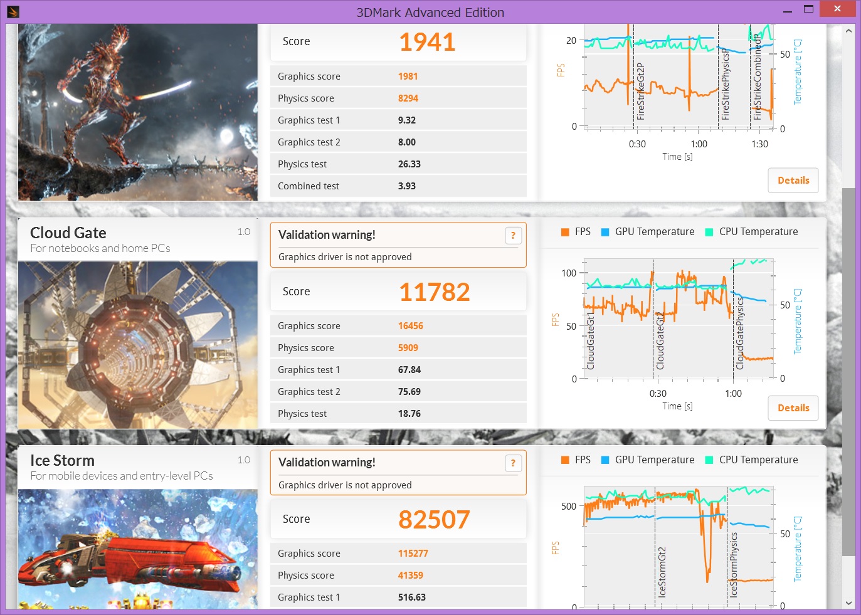Click 'For mobile devices and entry-level PCs' subtitle
The image size is (861, 615).
pyautogui.click(x=122, y=476)
